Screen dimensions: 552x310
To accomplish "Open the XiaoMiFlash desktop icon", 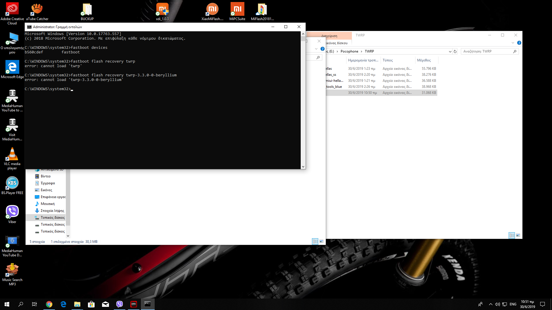I will pyautogui.click(x=212, y=11).
